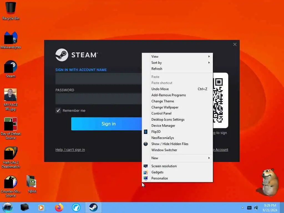Image resolution: width=284 pixels, height=213 pixels.
Task: Show hidden tray icons arrow
Action: [x=242, y=208]
